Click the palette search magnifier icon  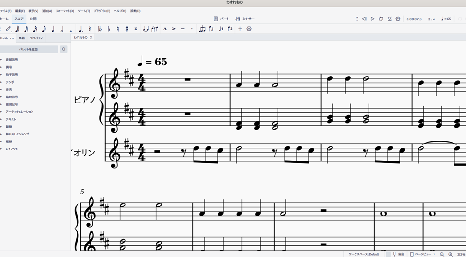click(x=64, y=49)
